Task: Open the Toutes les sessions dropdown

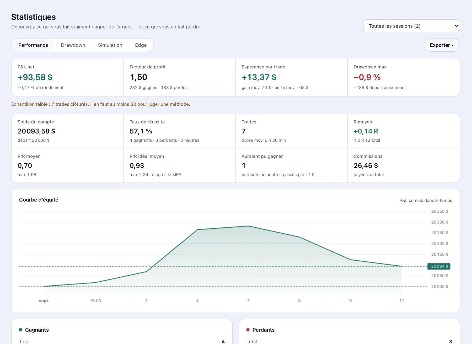Action: pos(411,26)
